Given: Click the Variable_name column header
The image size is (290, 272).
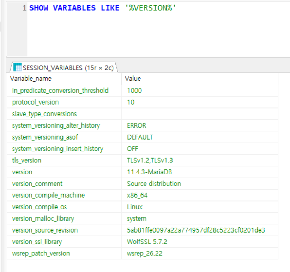Looking at the screenshot, I should point(64,79).
